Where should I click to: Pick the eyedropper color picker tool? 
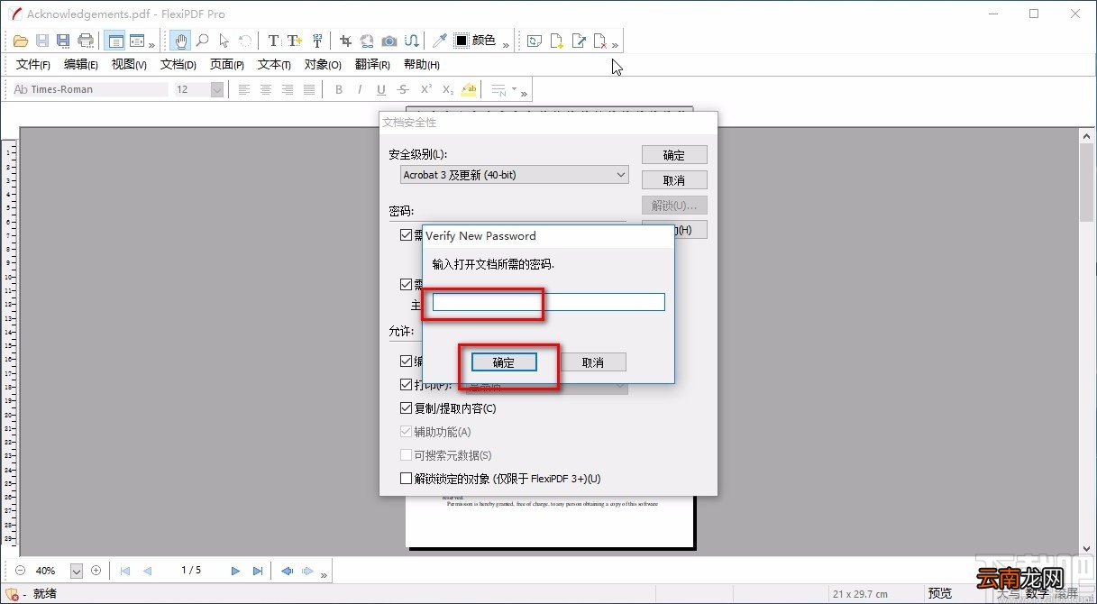click(x=439, y=41)
